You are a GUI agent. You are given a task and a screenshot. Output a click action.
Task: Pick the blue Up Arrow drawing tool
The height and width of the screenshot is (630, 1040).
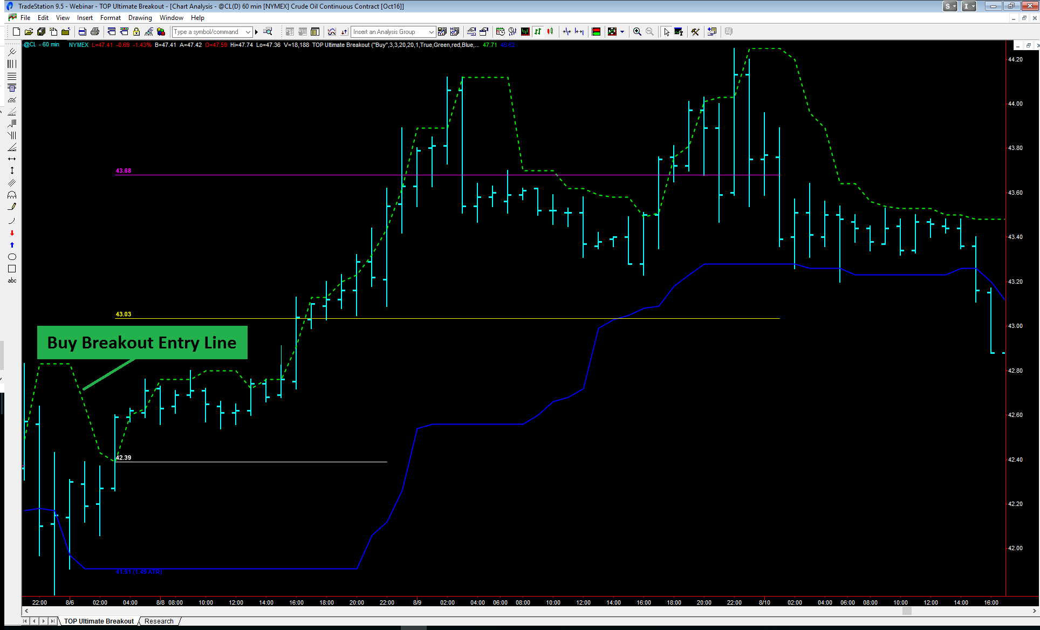tap(12, 245)
